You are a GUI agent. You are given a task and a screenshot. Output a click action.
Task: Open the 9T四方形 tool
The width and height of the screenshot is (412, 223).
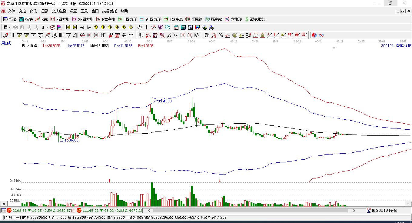click(x=150, y=19)
